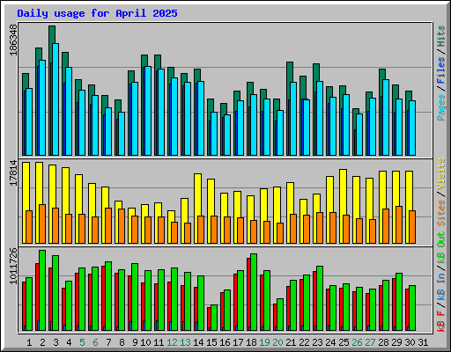The height and width of the screenshot is (352, 451).
Task: Click the Files legend label
Action: pyautogui.click(x=441, y=70)
